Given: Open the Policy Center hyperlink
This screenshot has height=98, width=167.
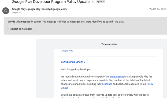Looking at the screenshot, I should coord(150,84).
